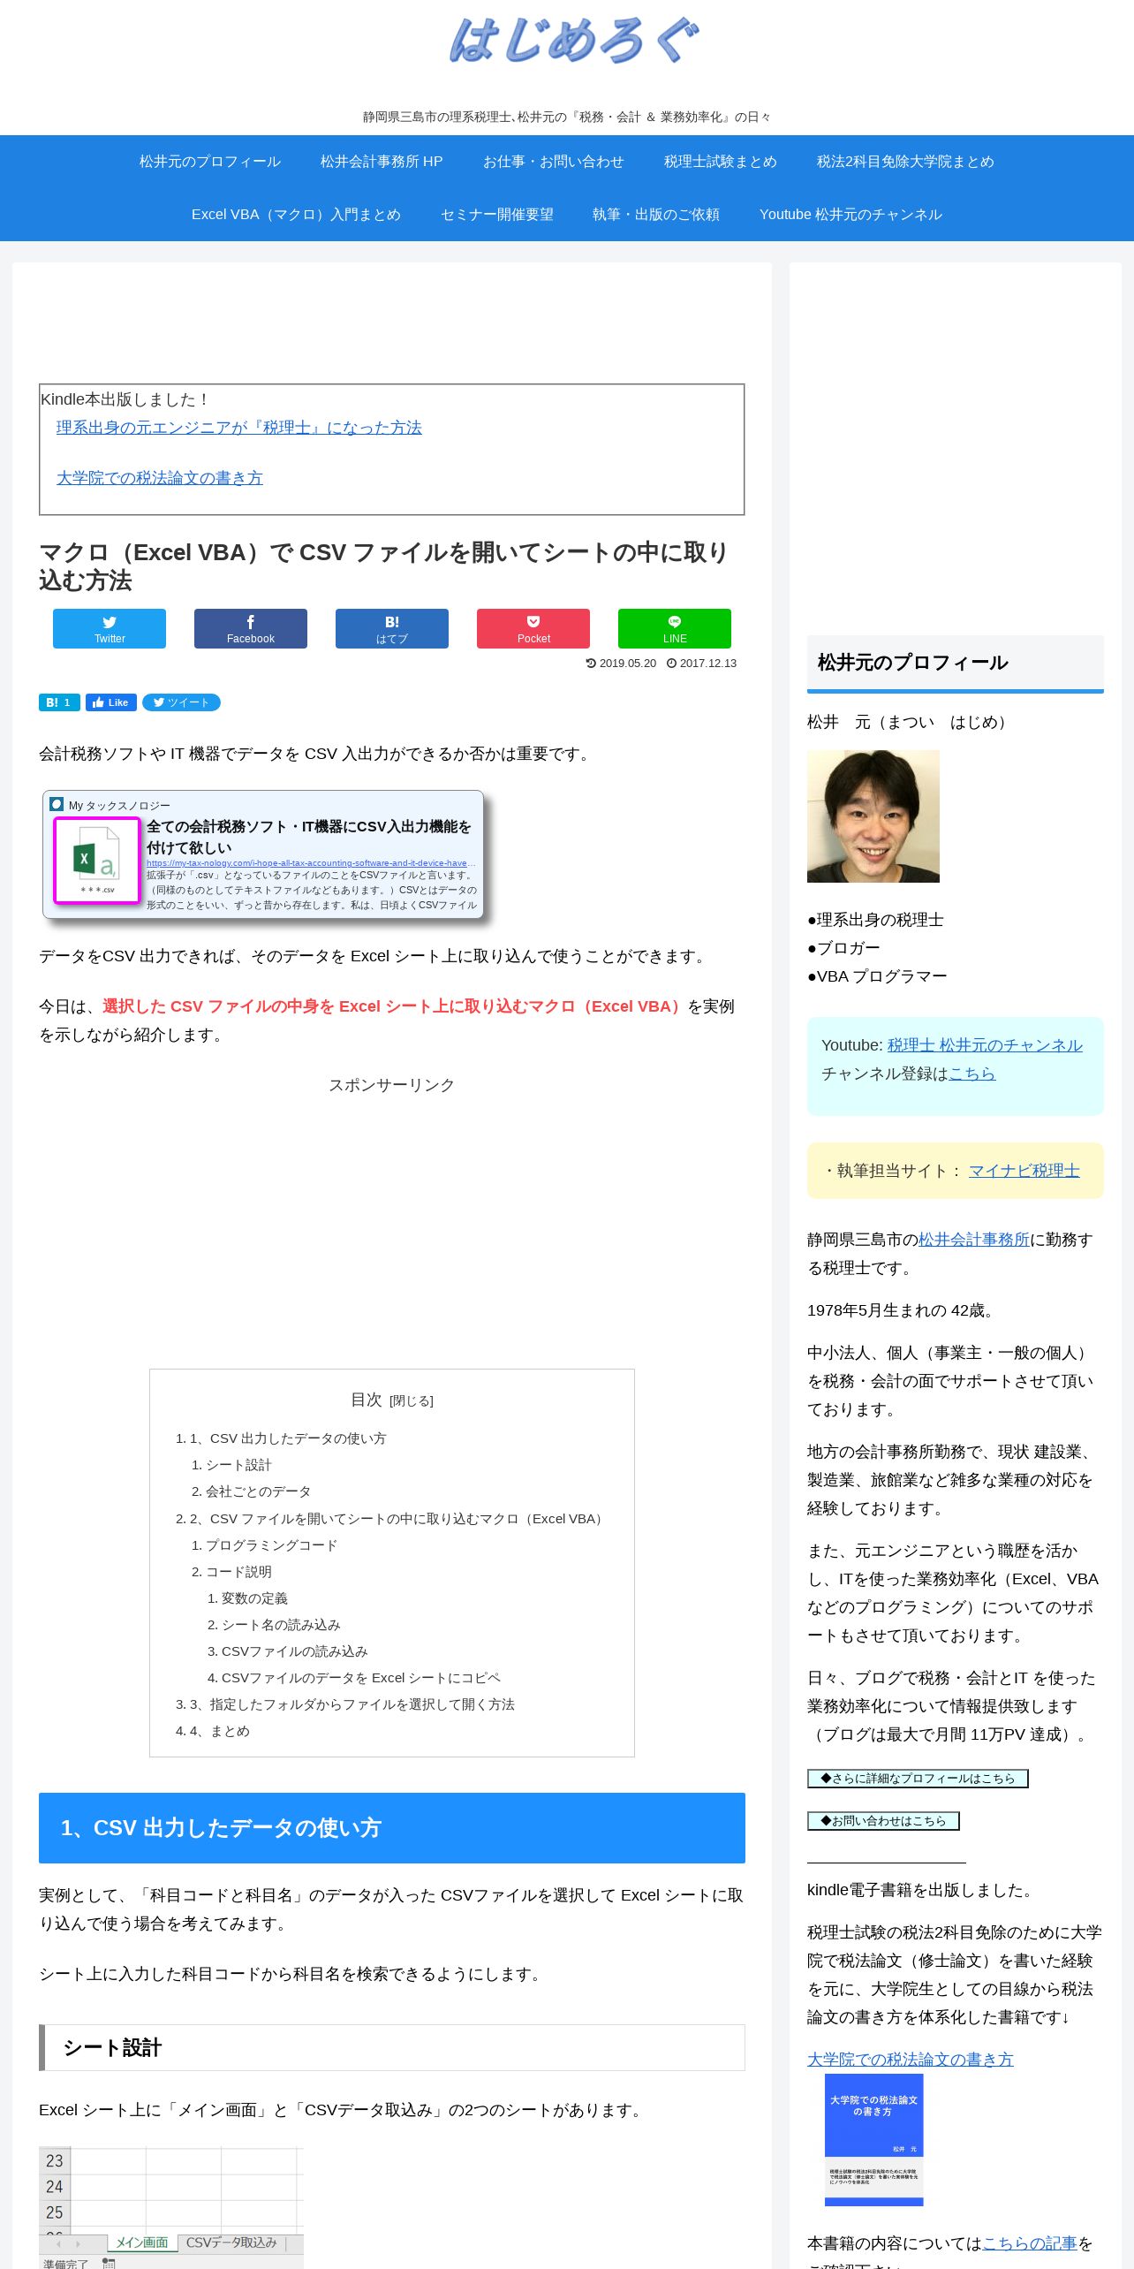Open Excel VBA（マクロ）入門まとめ menu item
This screenshot has height=2269, width=1134.
coord(296,215)
